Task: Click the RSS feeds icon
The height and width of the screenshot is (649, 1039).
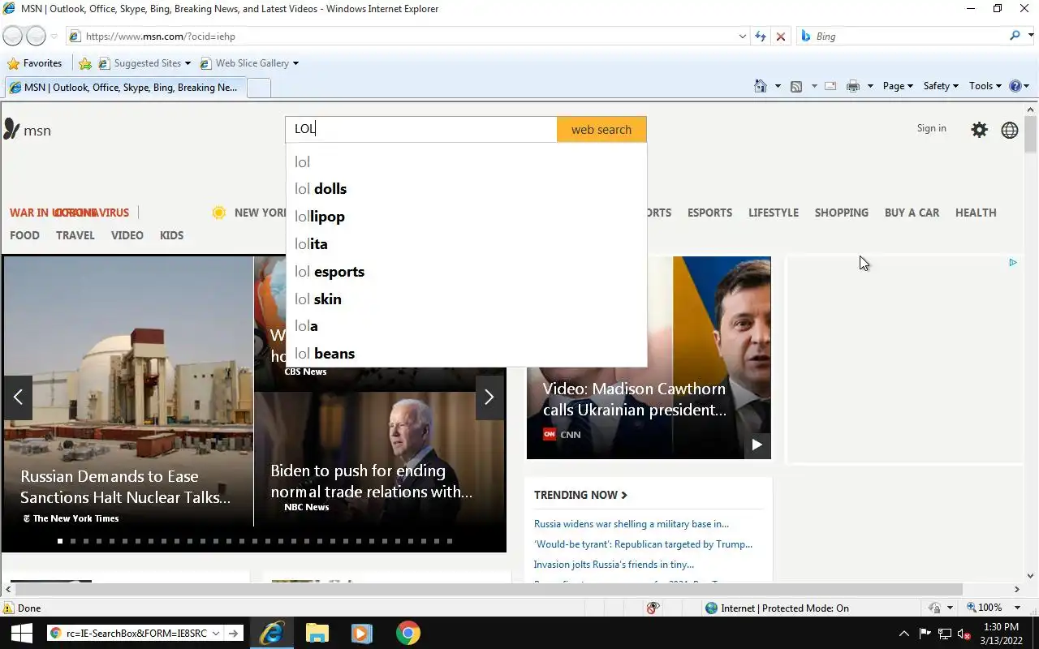Action: pyautogui.click(x=796, y=86)
